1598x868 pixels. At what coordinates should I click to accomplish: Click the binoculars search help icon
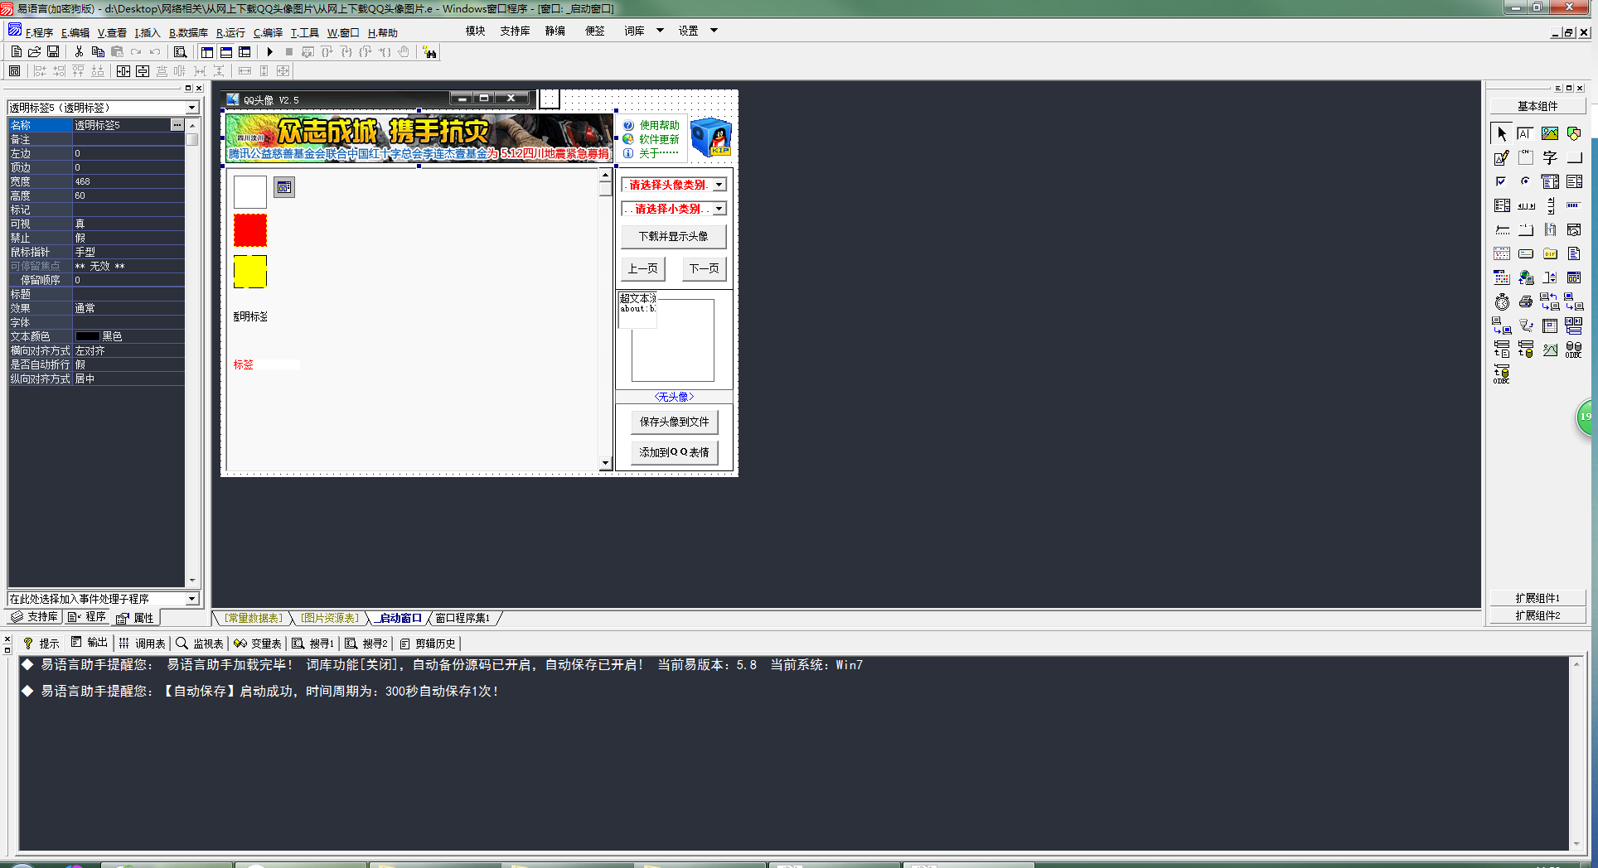429,52
